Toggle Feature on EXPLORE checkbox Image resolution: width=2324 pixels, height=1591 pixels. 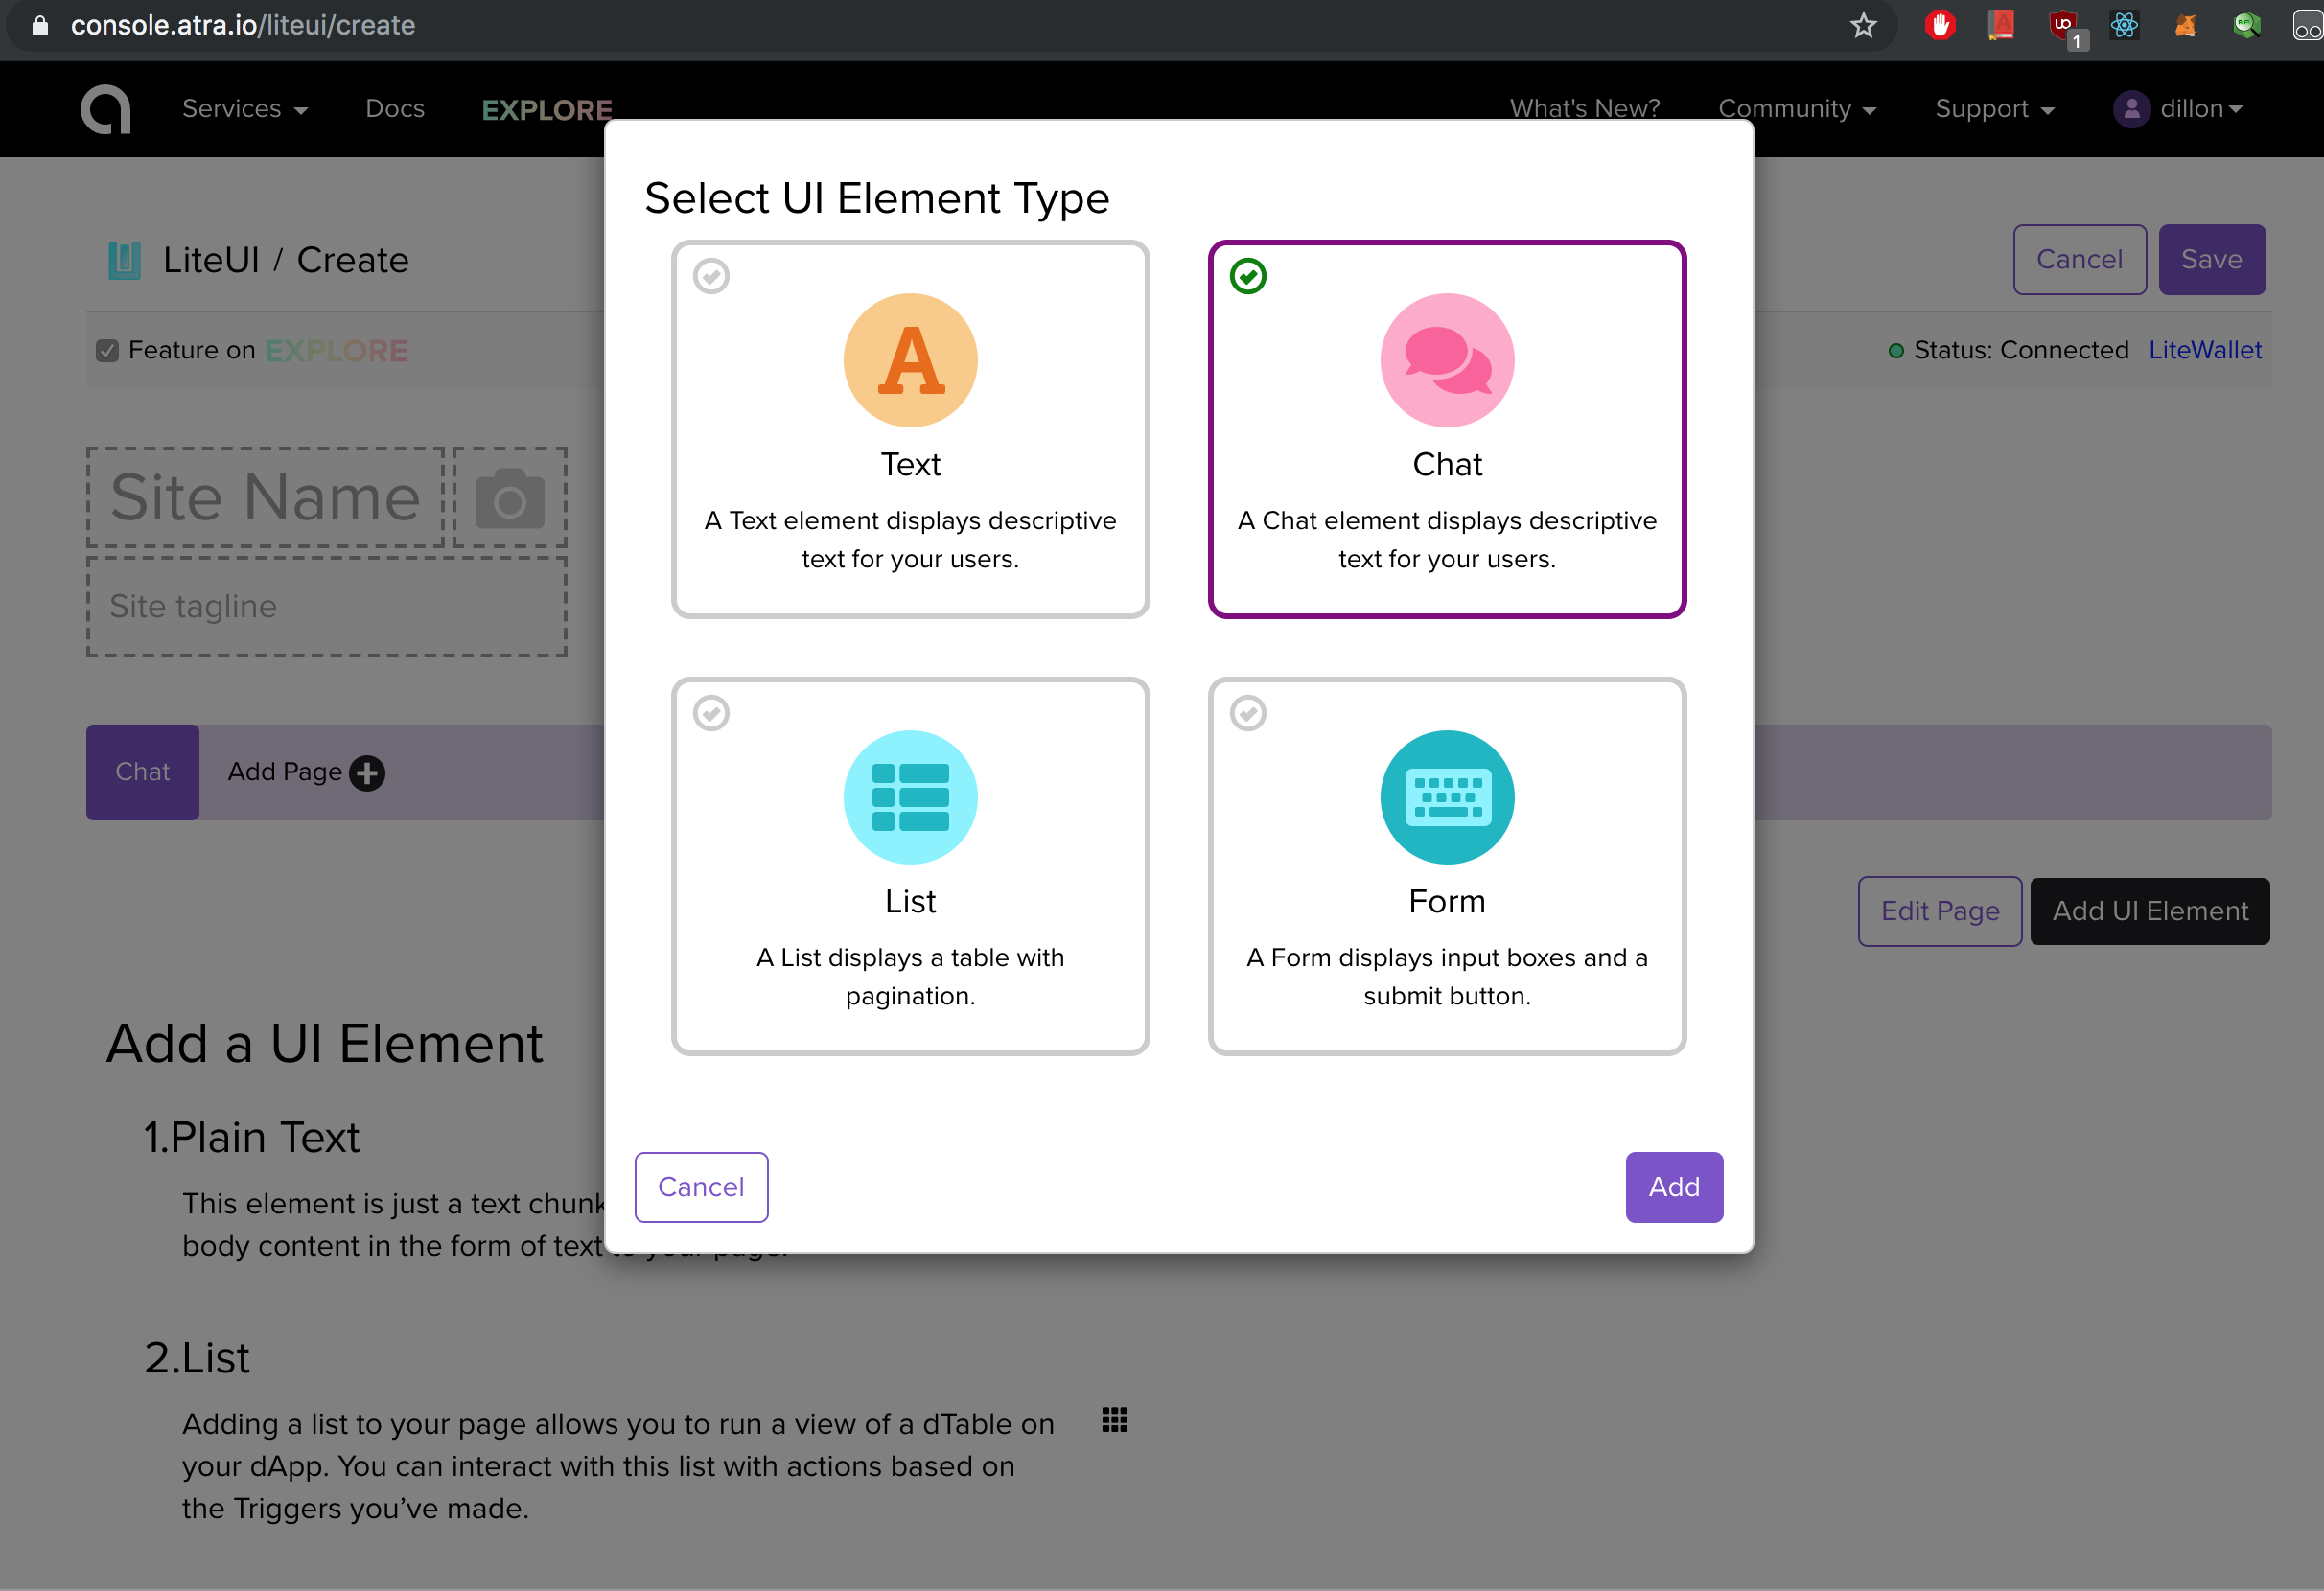[x=107, y=351]
